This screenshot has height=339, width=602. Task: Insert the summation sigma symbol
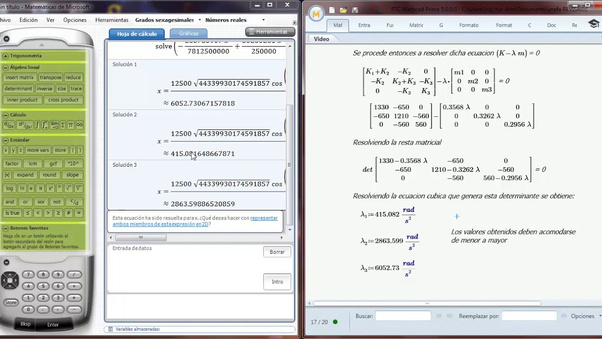pos(63,125)
